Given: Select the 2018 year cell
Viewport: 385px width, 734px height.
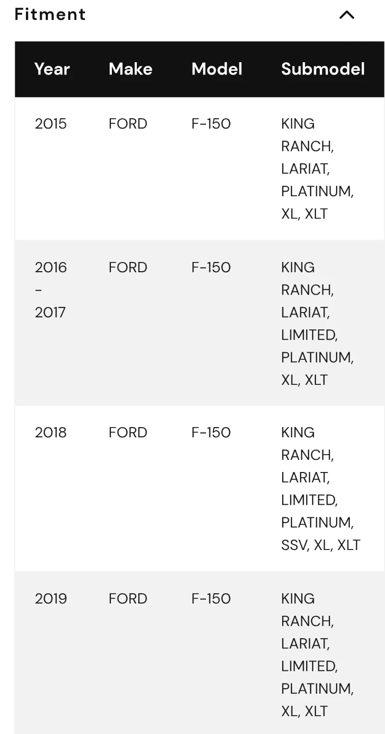Looking at the screenshot, I should point(51,432).
